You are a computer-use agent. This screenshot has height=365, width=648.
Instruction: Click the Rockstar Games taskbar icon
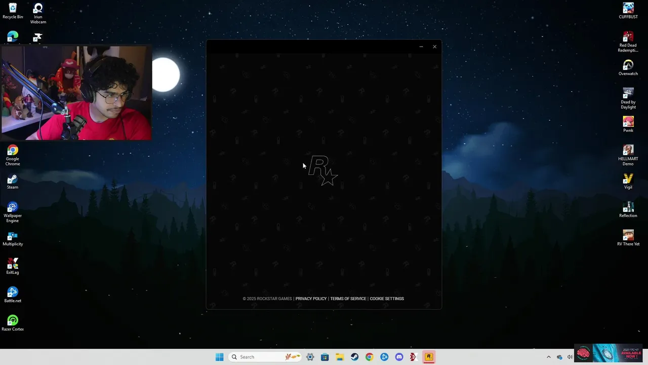click(428, 357)
